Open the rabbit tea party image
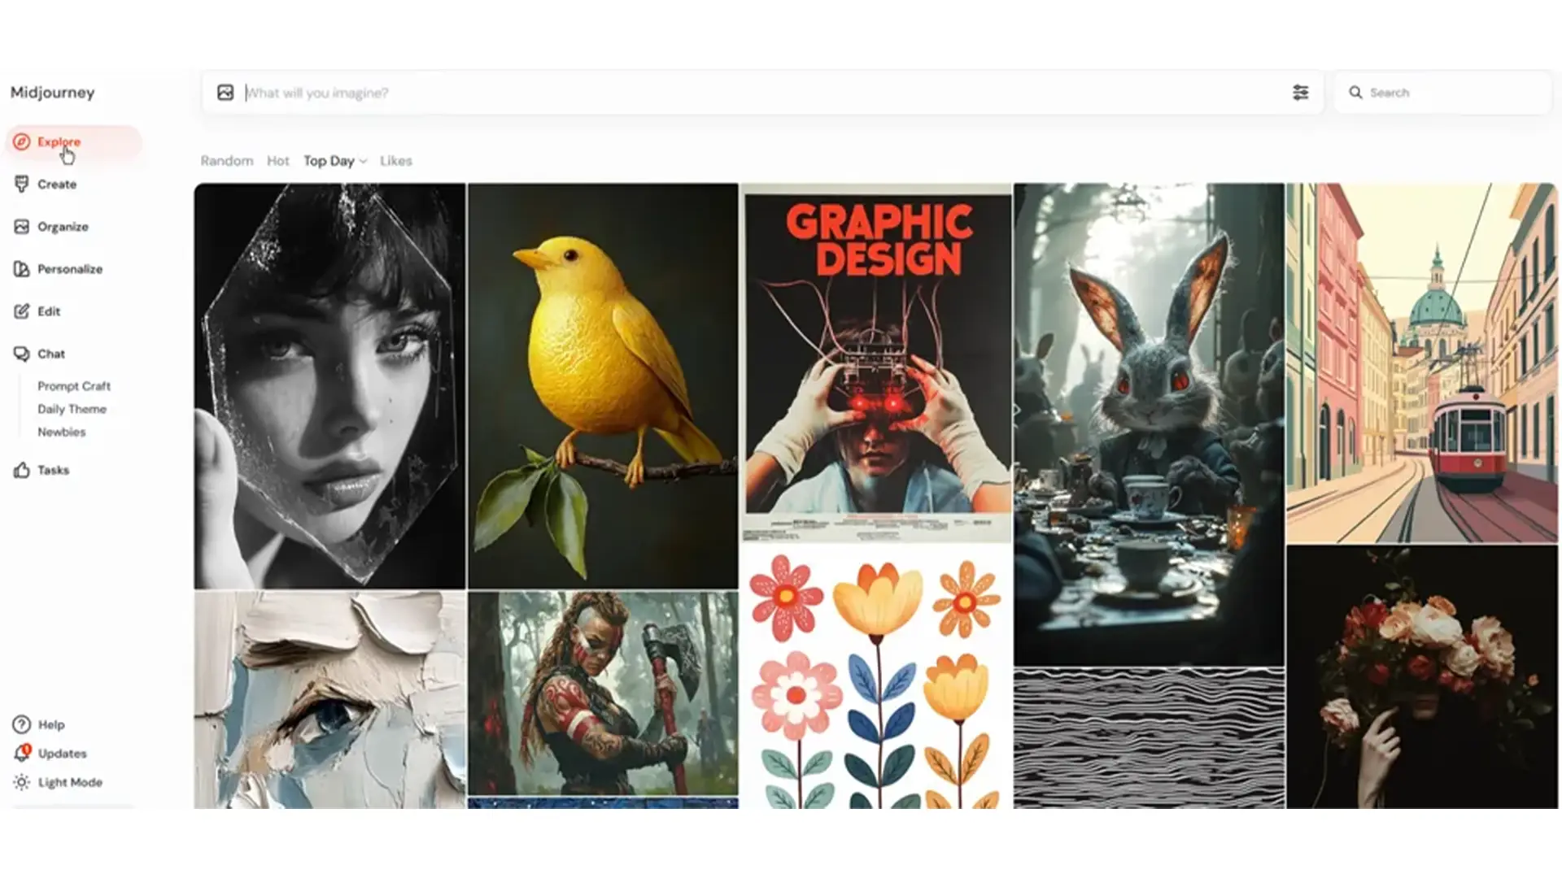This screenshot has width=1562, height=878. click(x=1149, y=424)
